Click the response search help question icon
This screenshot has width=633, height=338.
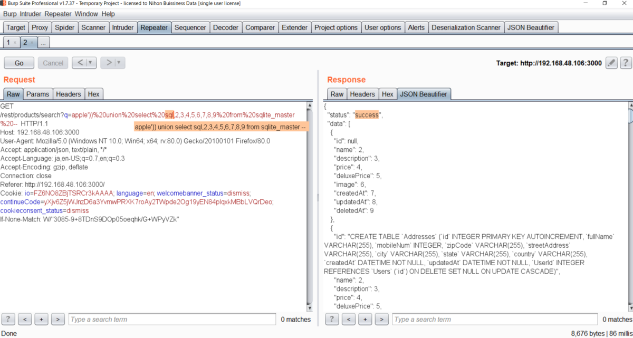tap(332, 319)
